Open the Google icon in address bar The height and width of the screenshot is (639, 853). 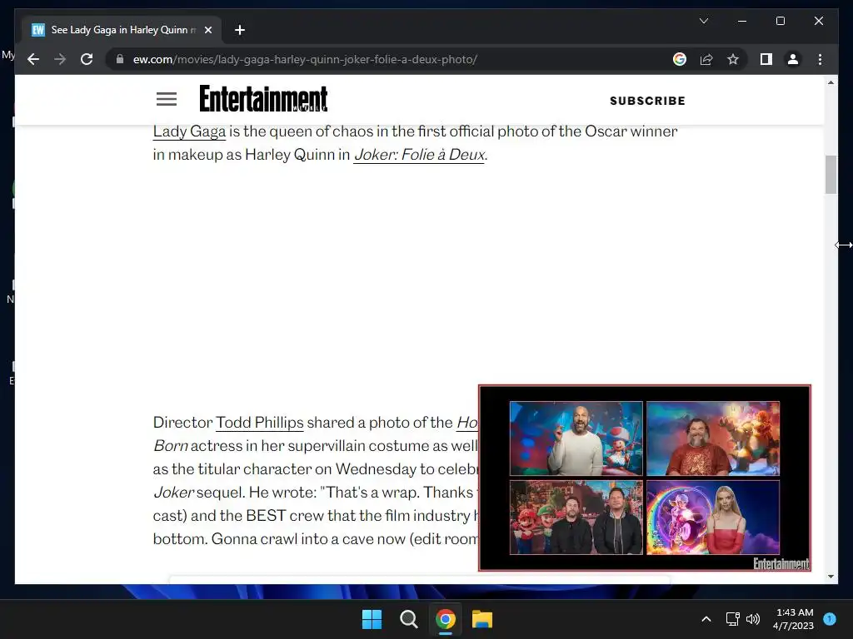click(680, 59)
